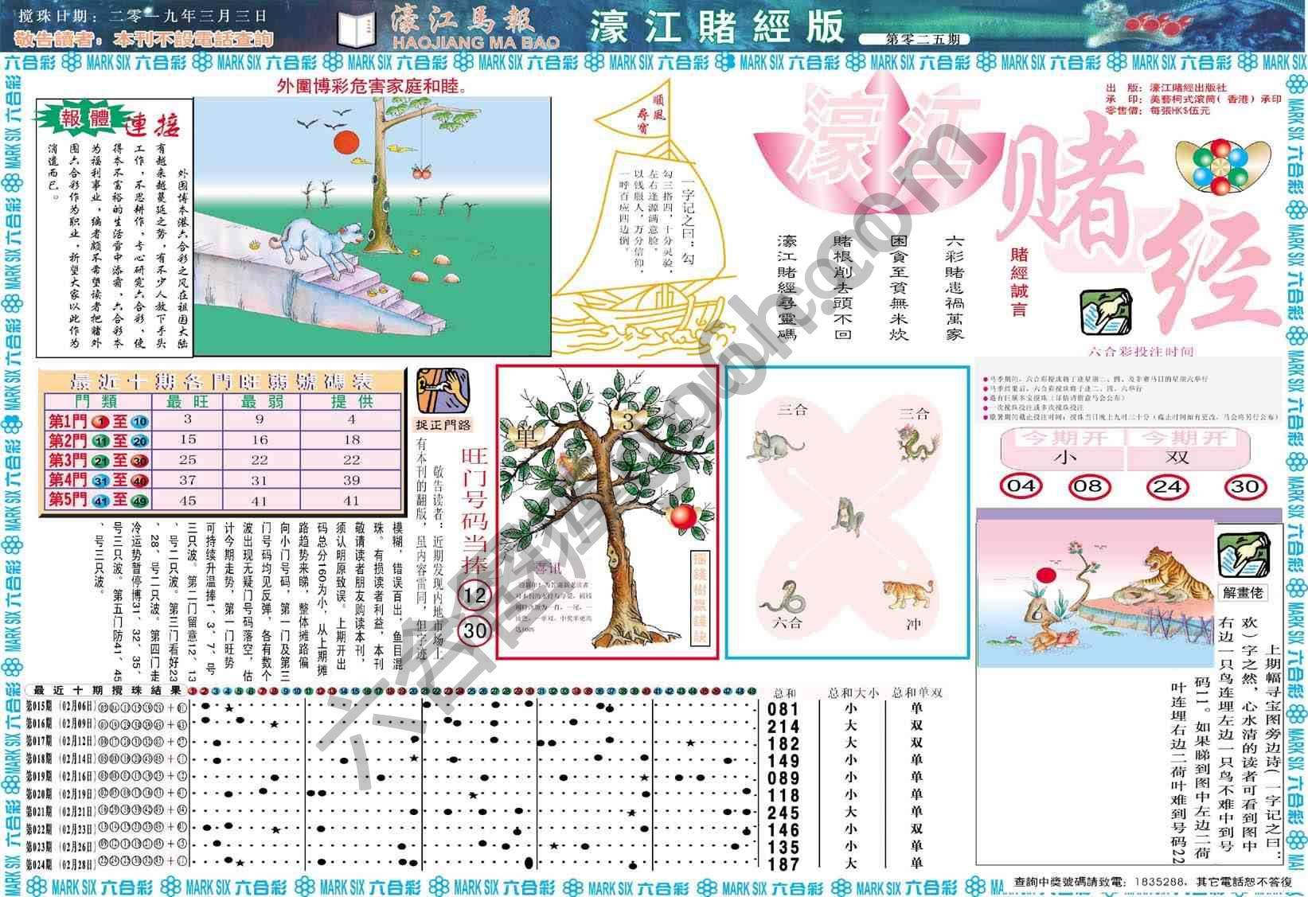Click the 濠江賭經版 header title

tap(716, 27)
